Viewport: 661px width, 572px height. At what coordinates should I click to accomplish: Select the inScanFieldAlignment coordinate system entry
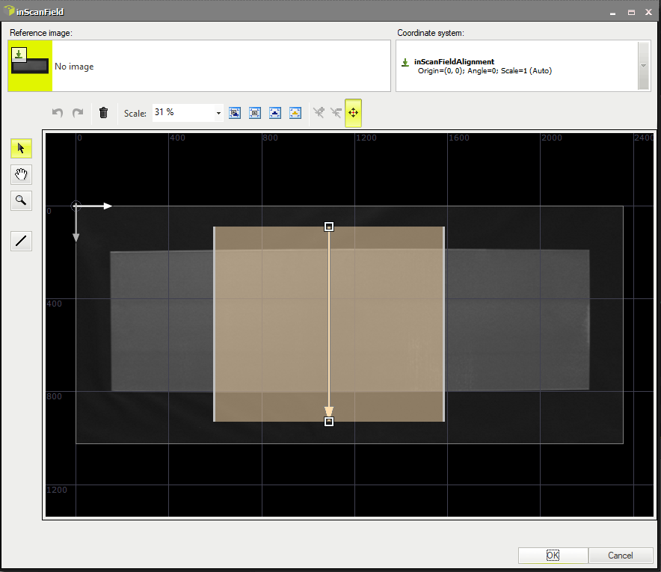517,66
